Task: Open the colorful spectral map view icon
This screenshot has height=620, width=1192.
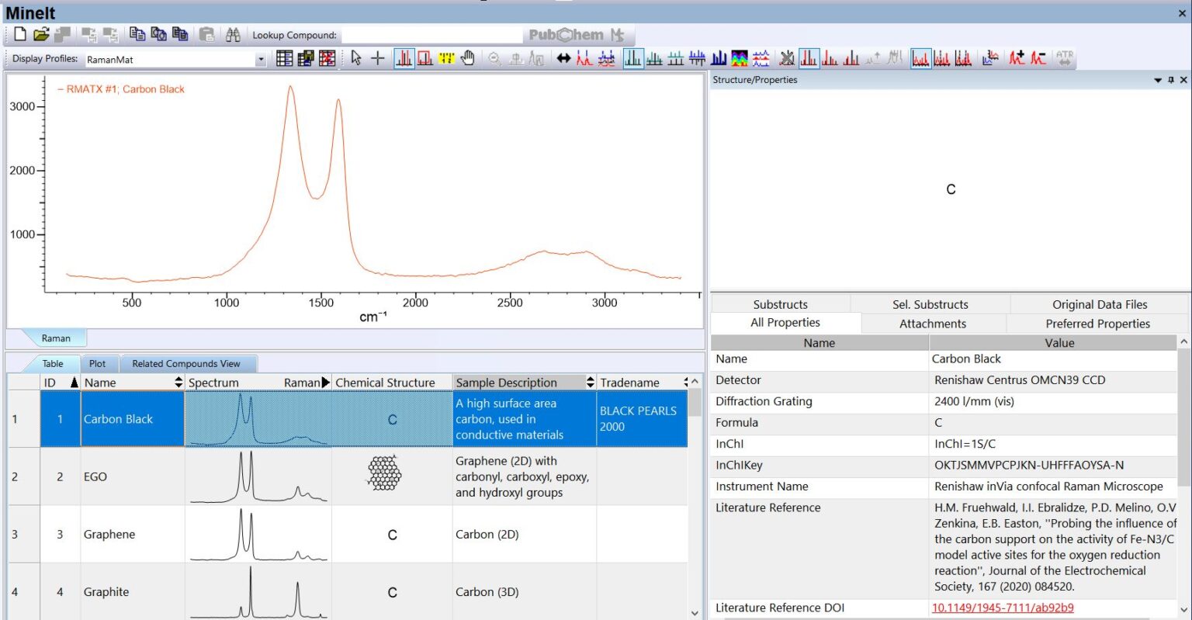Action: 739,58
